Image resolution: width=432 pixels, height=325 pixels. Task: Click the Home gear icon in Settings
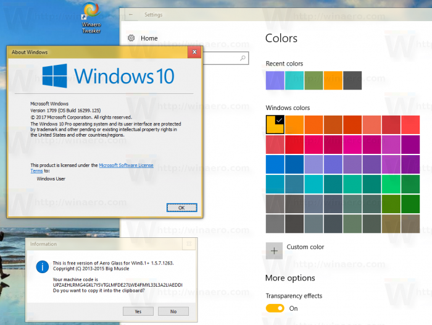[x=131, y=38]
